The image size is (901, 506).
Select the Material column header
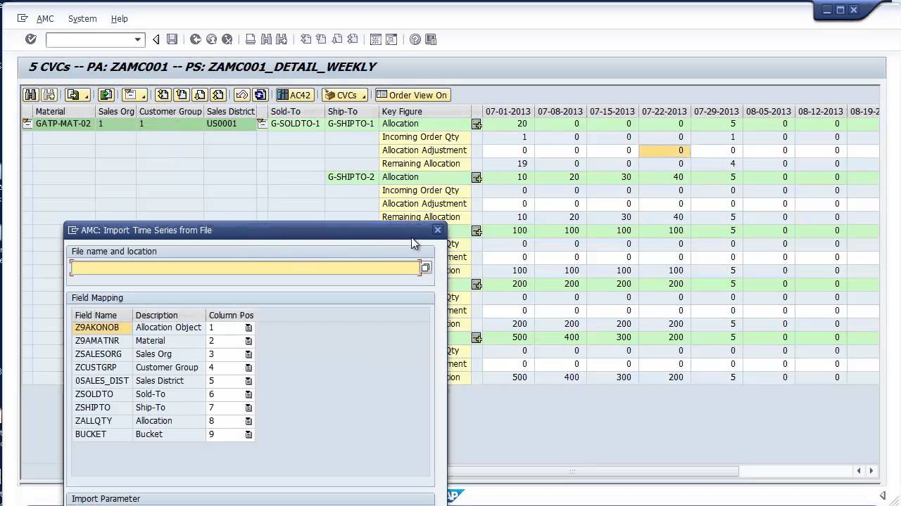click(x=64, y=111)
